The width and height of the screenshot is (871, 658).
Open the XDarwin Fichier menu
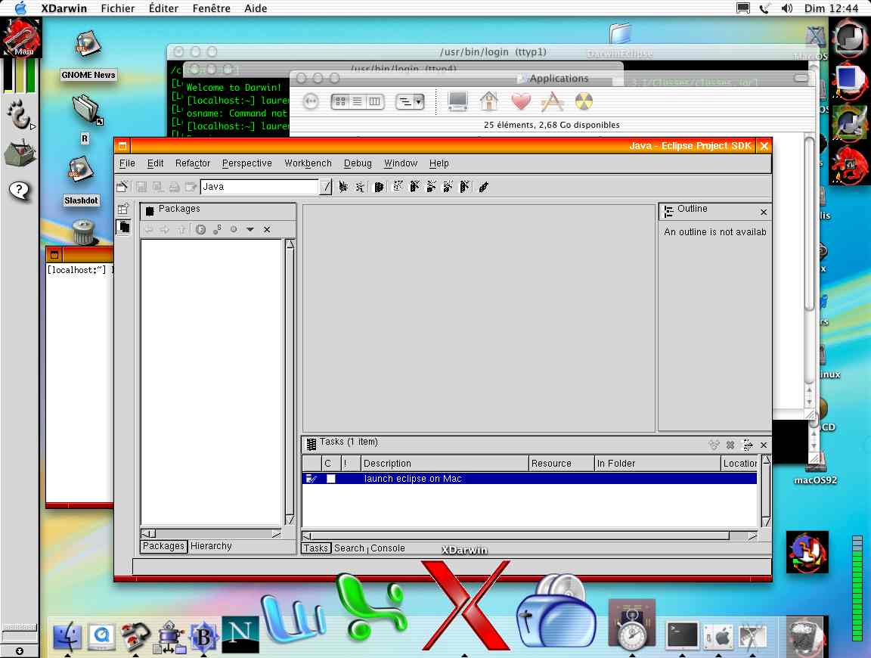118,8
